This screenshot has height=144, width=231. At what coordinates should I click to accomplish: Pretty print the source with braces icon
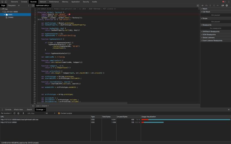pos(33,106)
